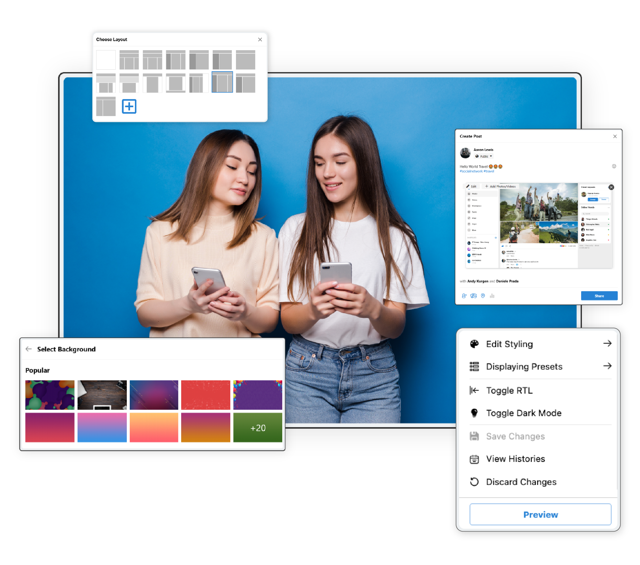Expand the Edit Styling submenu arrow
This screenshot has width=640, height=565.
[x=607, y=344]
